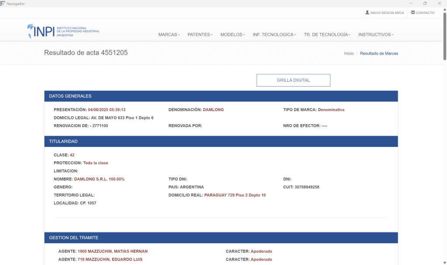Screen dimensions: 447x265
Task: Open the CONTACTO link
Action: pyautogui.click(x=425, y=13)
